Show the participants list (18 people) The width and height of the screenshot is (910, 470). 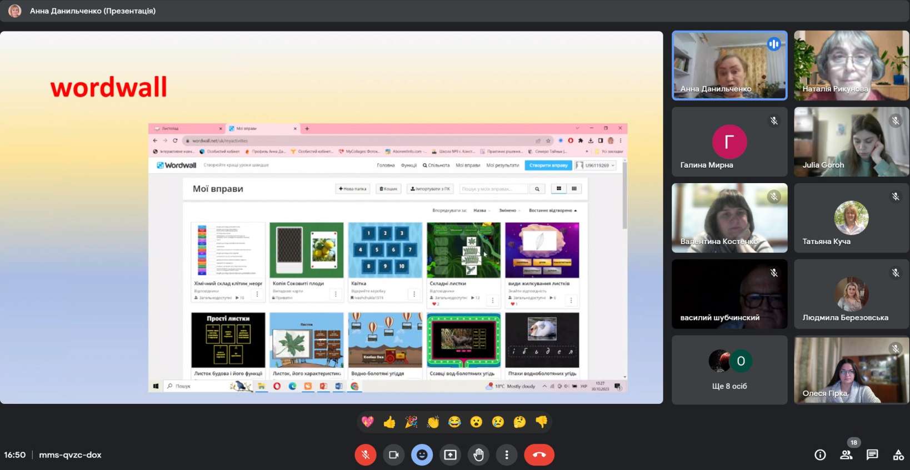[846, 454]
